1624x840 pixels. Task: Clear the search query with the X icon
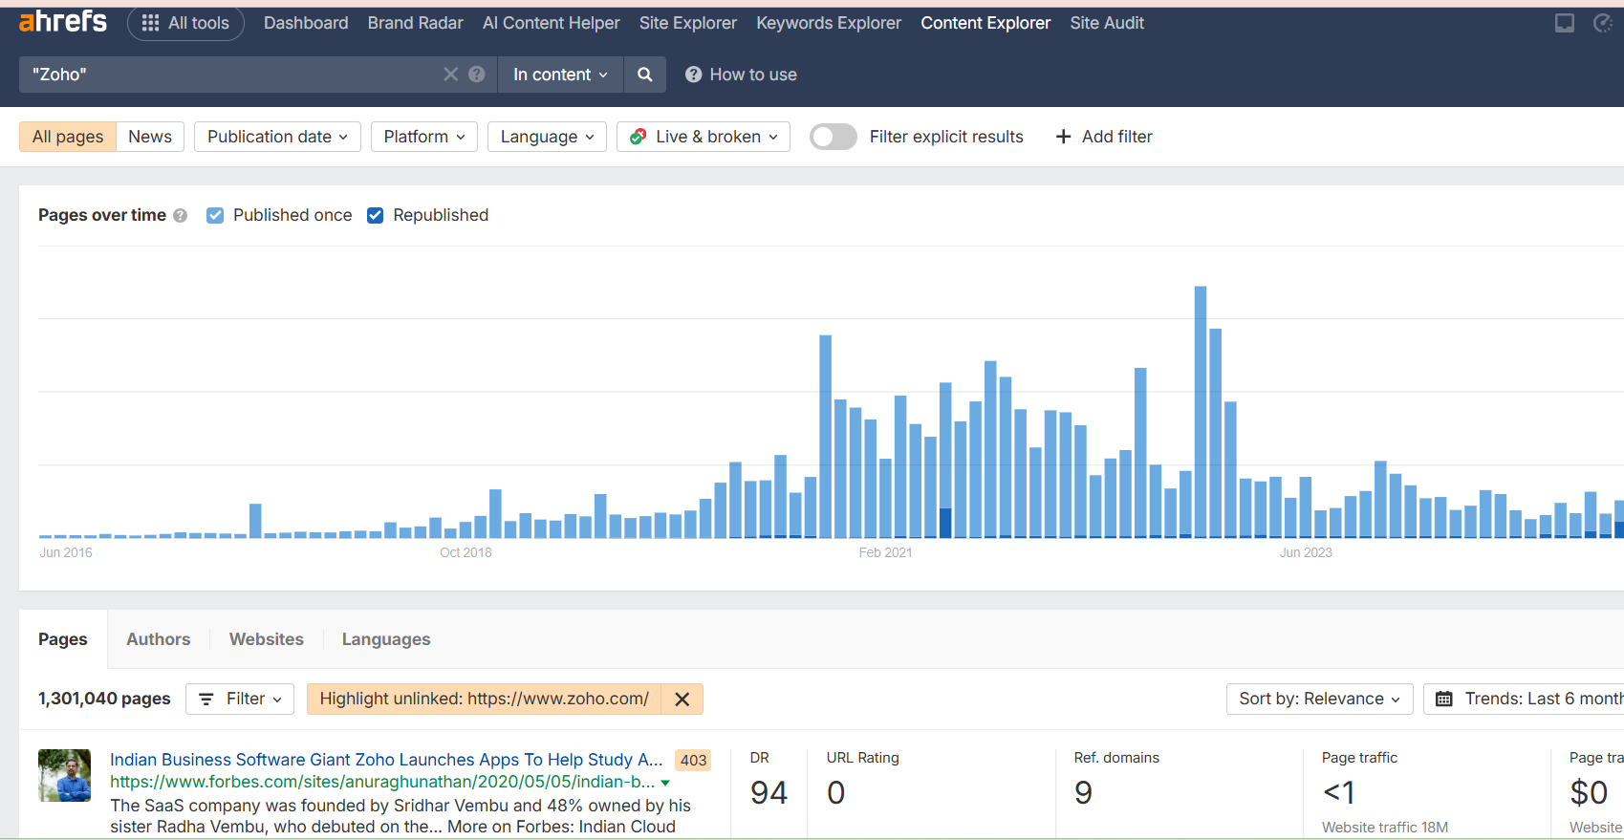click(450, 75)
